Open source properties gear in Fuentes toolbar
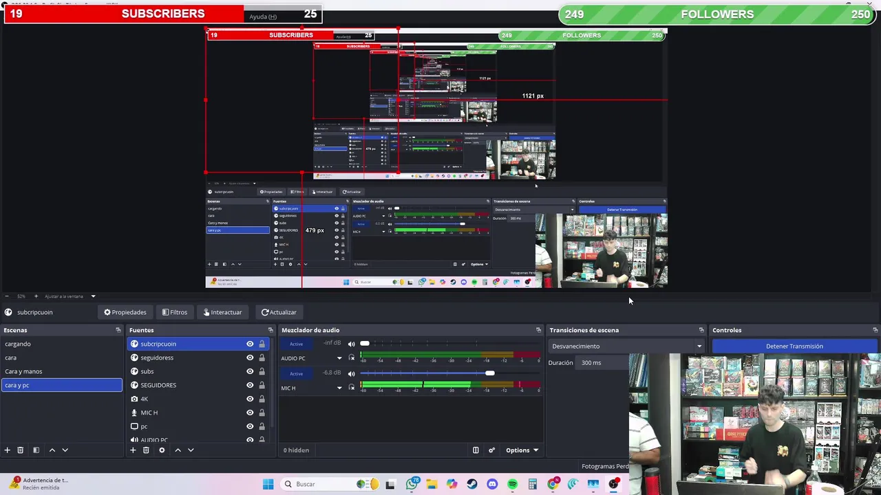This screenshot has width=881, height=495. [x=162, y=450]
